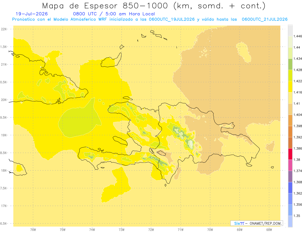Image resolution: width=302 pixels, height=233 pixels.
Task: Click the latitude label "21N"
Action: pyautogui.click(x=4, y=65)
